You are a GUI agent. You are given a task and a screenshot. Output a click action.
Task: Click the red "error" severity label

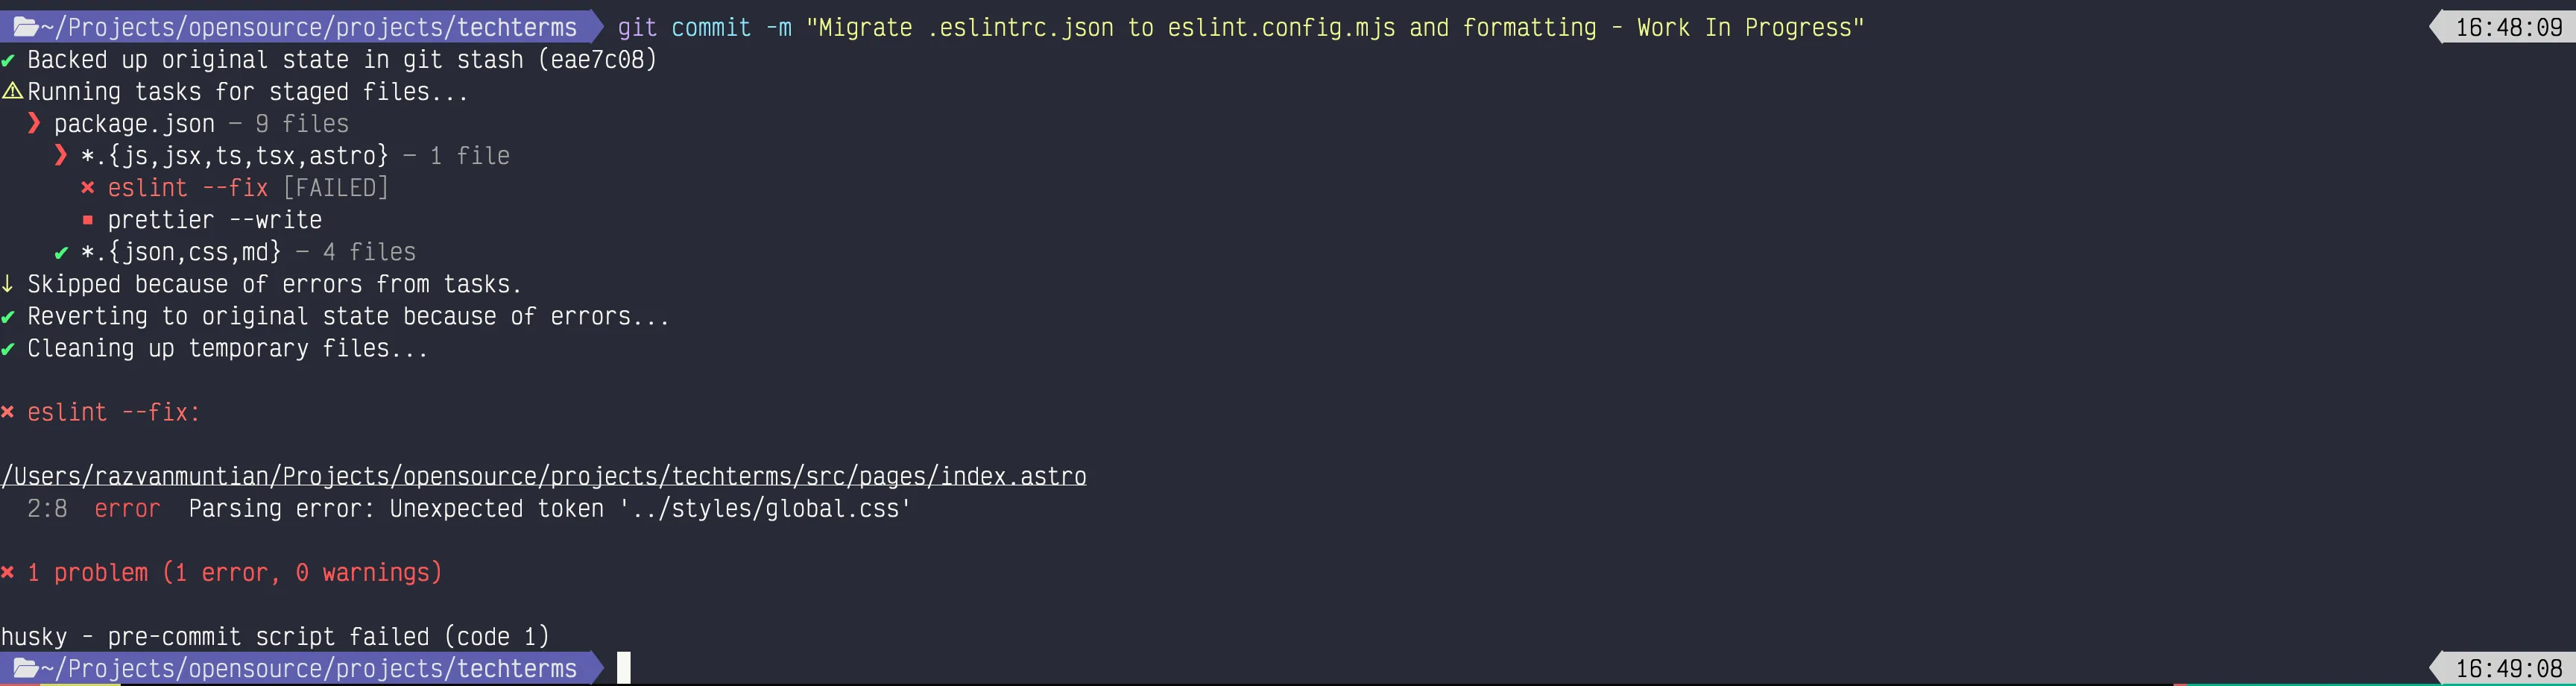127,509
